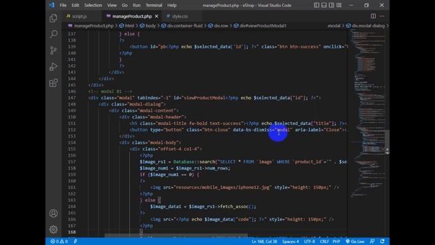Viewport: 435px width, 245px height.
Task: Open the Edit menu
Action: pos(75,5)
